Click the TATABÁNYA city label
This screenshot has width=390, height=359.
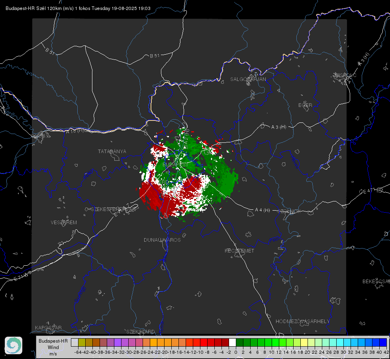tap(112, 151)
